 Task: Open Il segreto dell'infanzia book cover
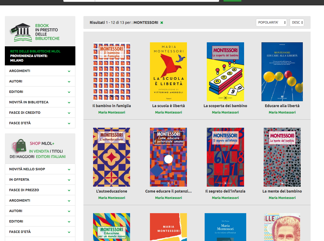click(x=225, y=157)
